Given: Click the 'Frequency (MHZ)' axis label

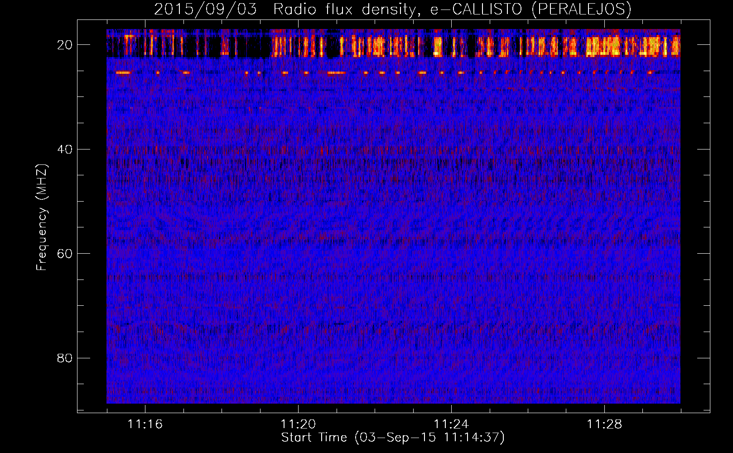Looking at the screenshot, I should (x=42, y=217).
